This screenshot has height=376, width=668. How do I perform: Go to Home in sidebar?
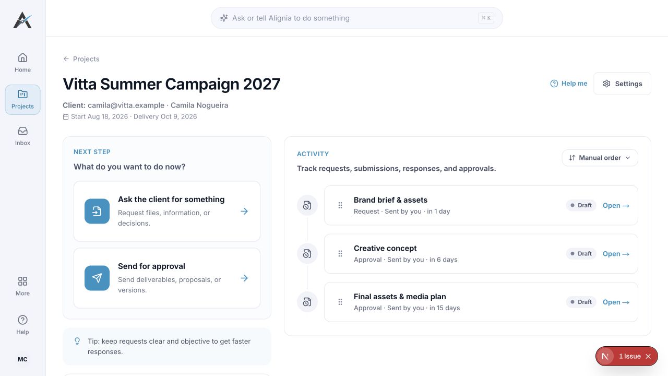22,63
